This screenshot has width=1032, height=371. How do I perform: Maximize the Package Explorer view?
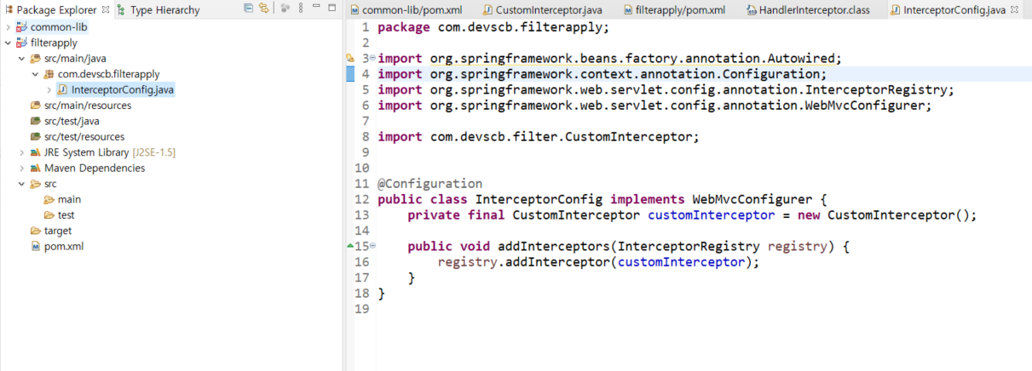point(333,9)
